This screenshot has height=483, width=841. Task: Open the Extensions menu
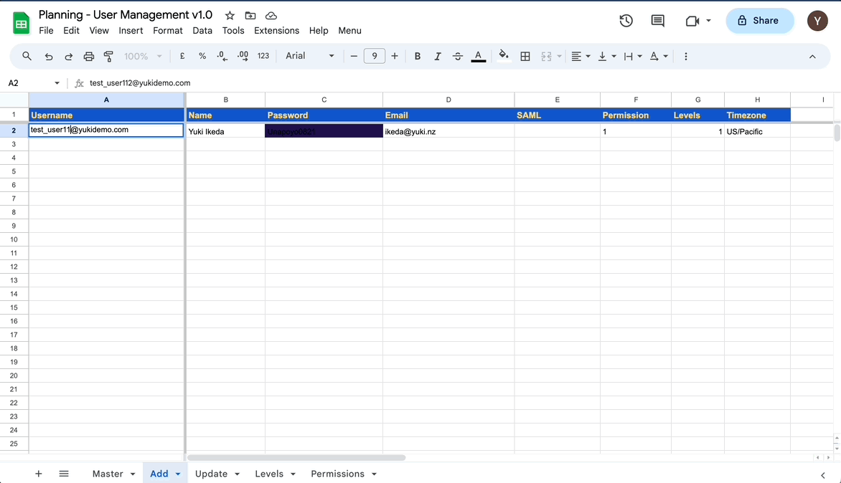pos(276,31)
